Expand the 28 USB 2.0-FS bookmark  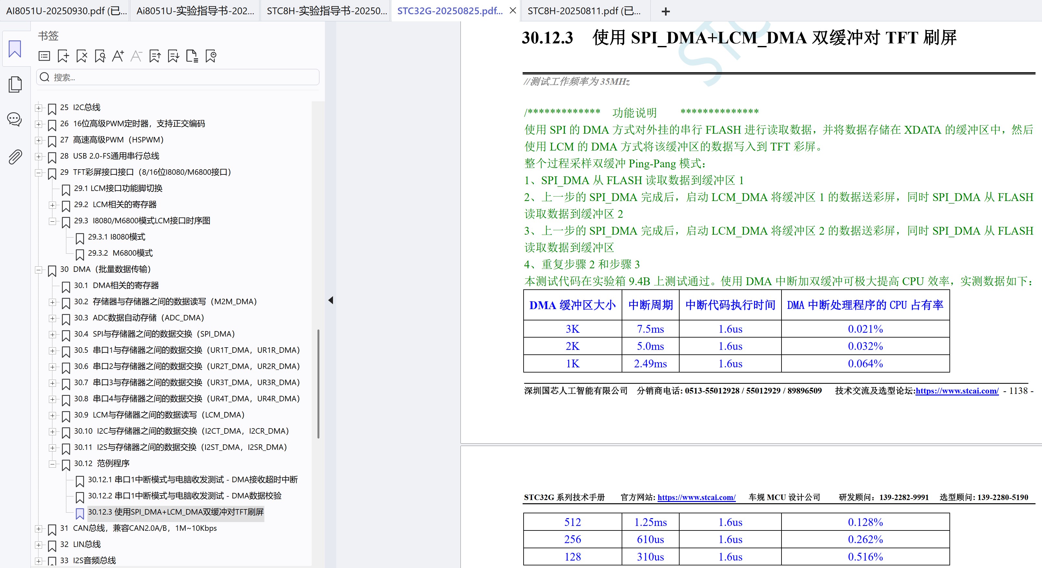[39, 157]
